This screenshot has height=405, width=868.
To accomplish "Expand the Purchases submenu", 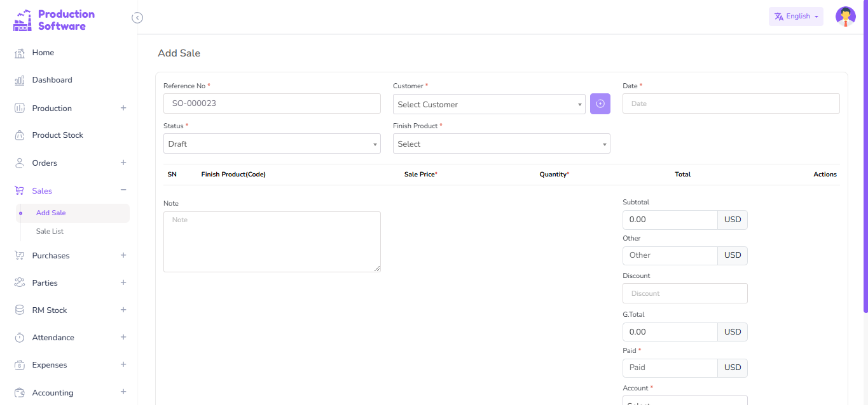I will pos(123,255).
